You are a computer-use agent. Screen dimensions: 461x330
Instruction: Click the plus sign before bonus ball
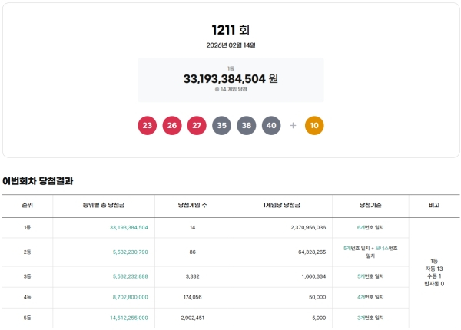(293, 125)
